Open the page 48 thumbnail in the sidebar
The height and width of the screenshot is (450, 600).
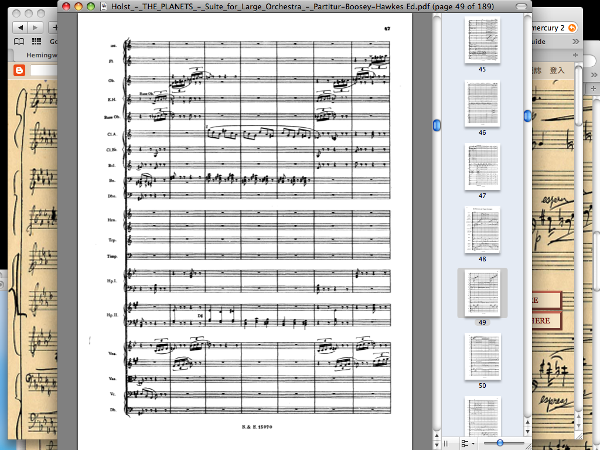pos(482,230)
